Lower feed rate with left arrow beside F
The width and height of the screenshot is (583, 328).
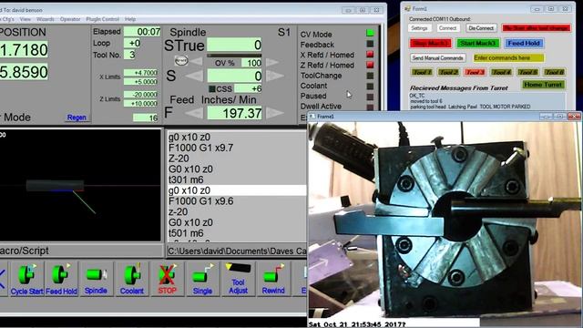pyautogui.click(x=194, y=113)
